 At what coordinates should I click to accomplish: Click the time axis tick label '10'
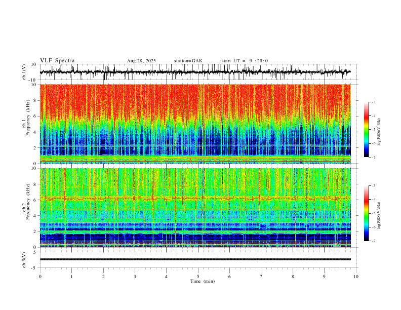pyautogui.click(x=356, y=277)
